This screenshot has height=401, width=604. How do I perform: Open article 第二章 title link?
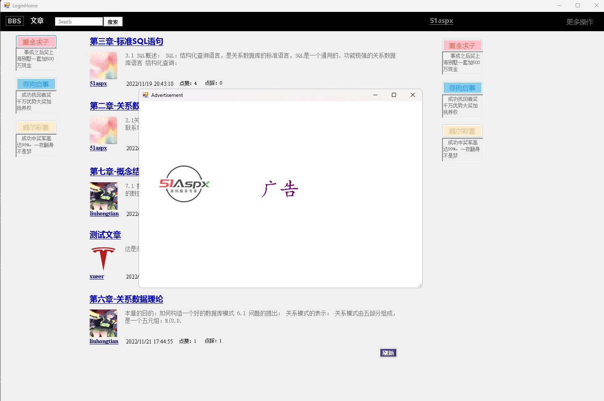(114, 106)
